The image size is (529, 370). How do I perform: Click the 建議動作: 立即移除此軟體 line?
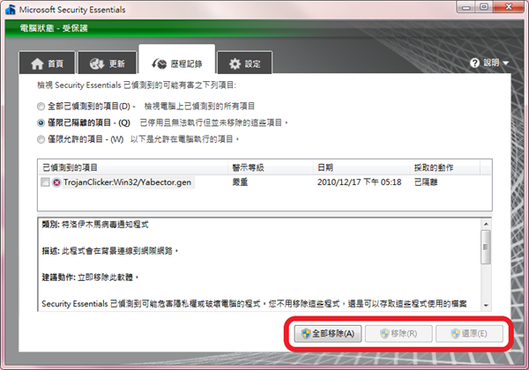[90, 277]
